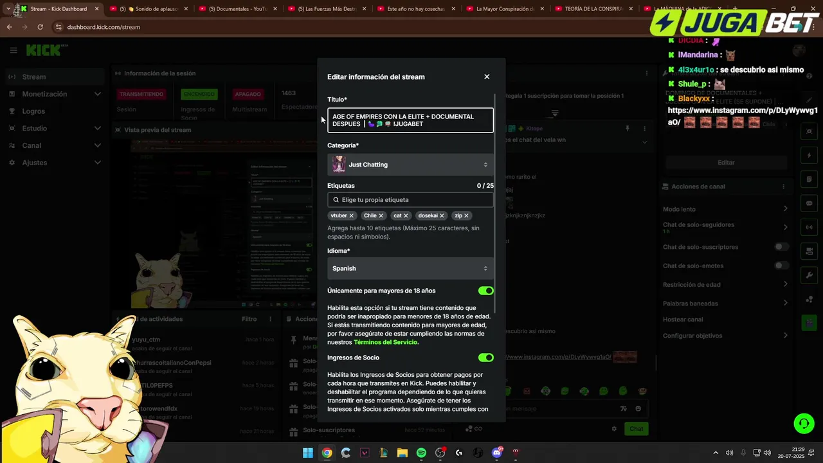Click the green Chat send button
Screen dimensions: 823x463
636,428
